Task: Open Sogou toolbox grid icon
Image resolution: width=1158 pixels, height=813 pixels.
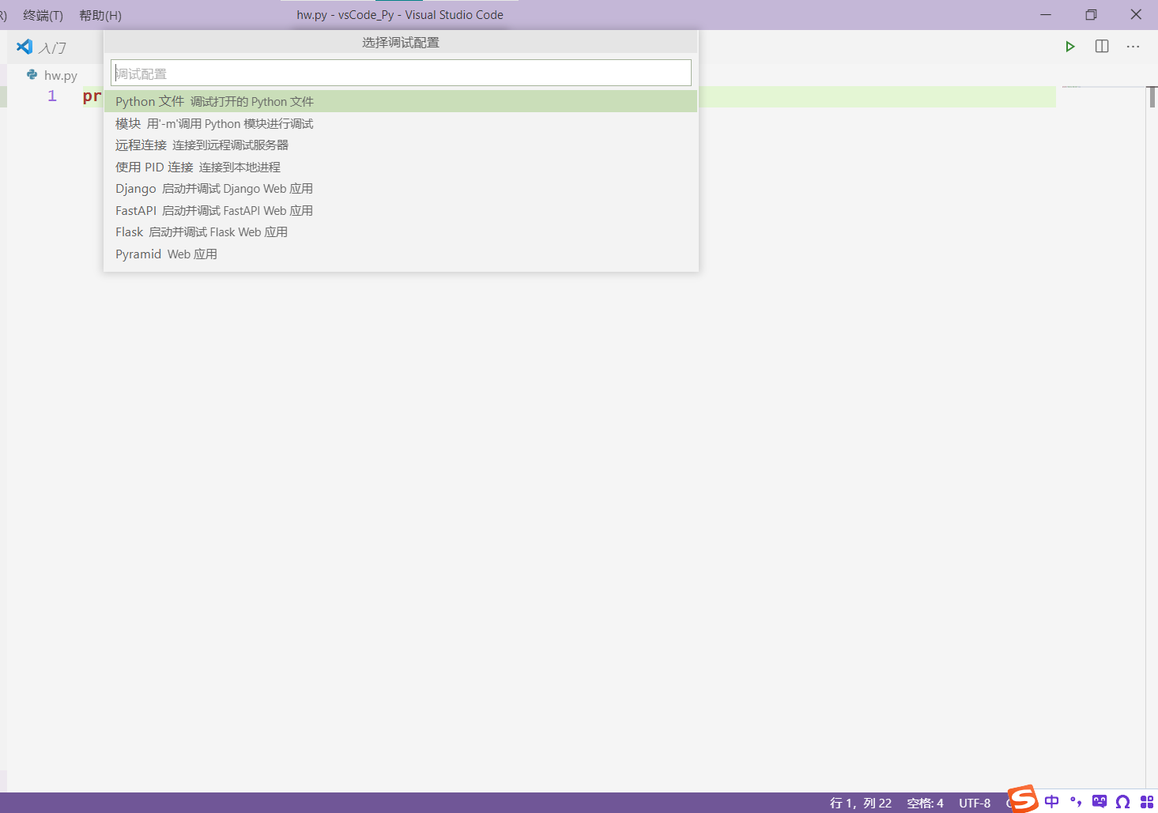Action: [1147, 802]
